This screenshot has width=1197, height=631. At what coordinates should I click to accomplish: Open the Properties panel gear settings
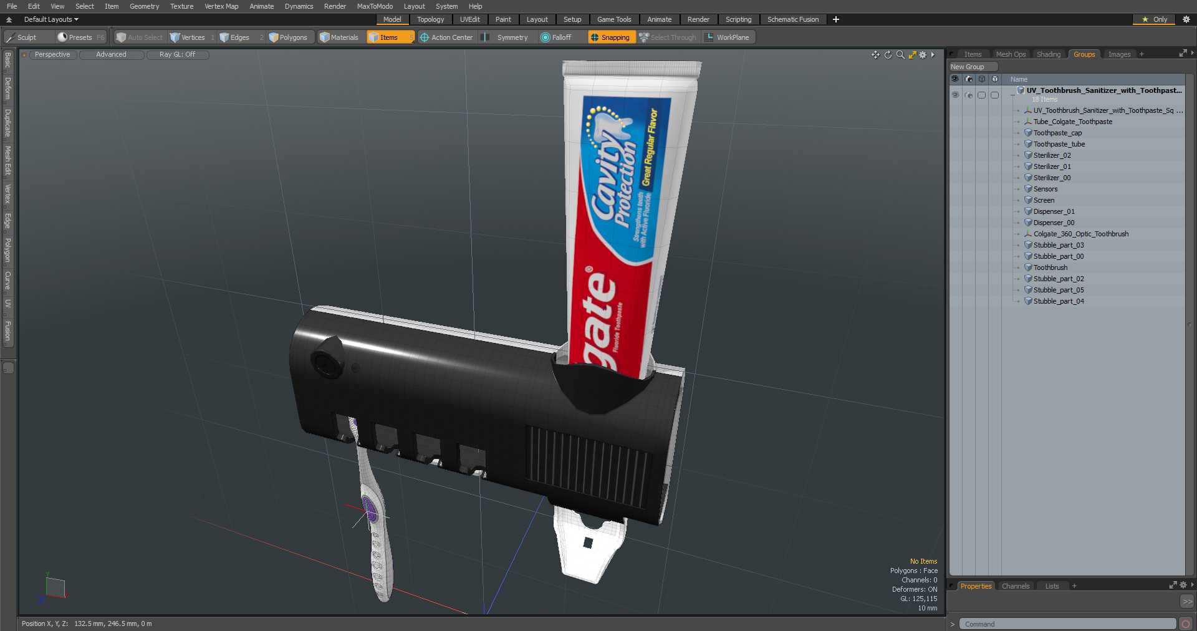coord(1183,585)
